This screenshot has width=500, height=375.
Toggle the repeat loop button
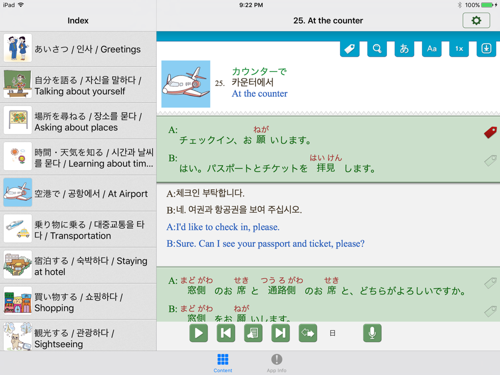(x=308, y=333)
